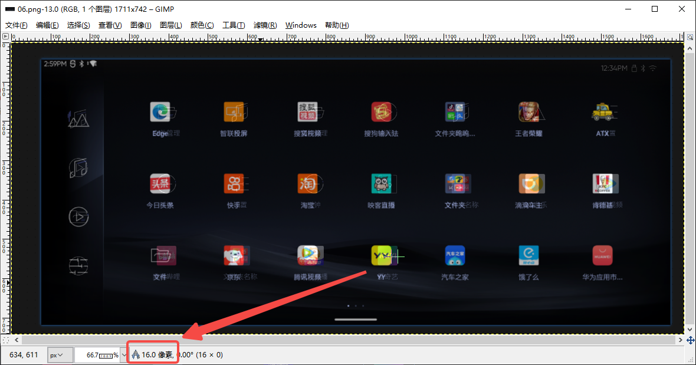
Task: Click the 王者荣耀 game icon
Action: [x=528, y=112]
